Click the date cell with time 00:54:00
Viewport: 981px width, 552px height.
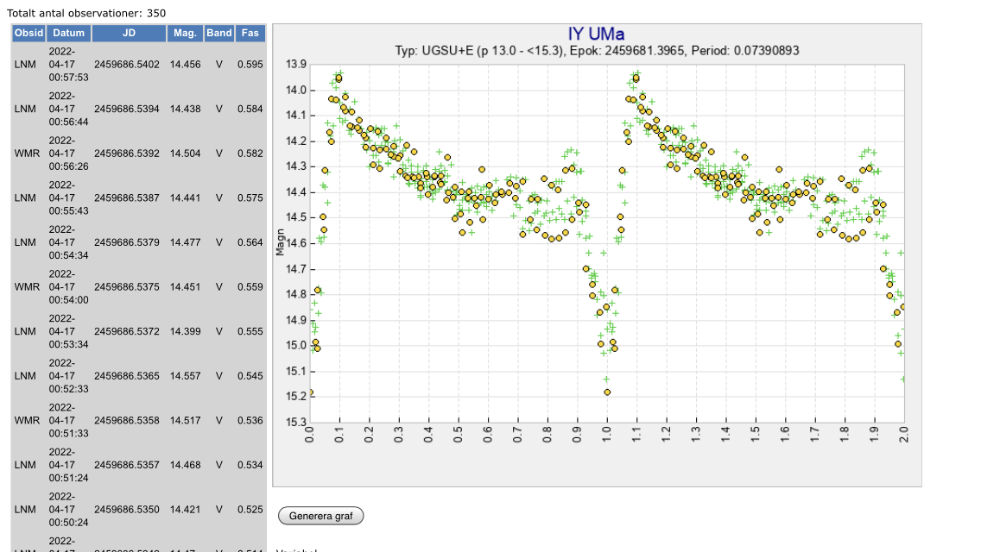(68, 287)
